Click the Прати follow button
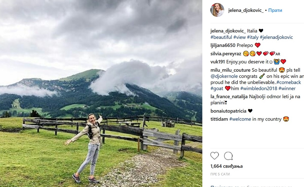Viewport: 304px width, 187px height. click(275, 10)
